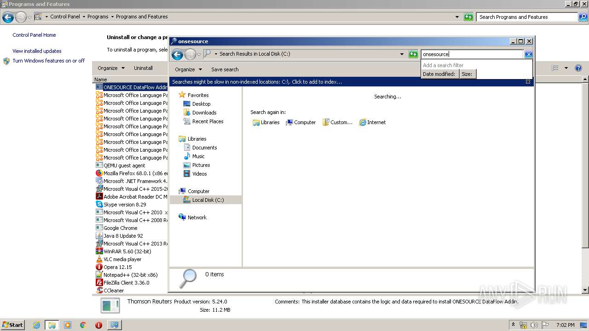Open the Help icon in Programs and Features

point(578,68)
